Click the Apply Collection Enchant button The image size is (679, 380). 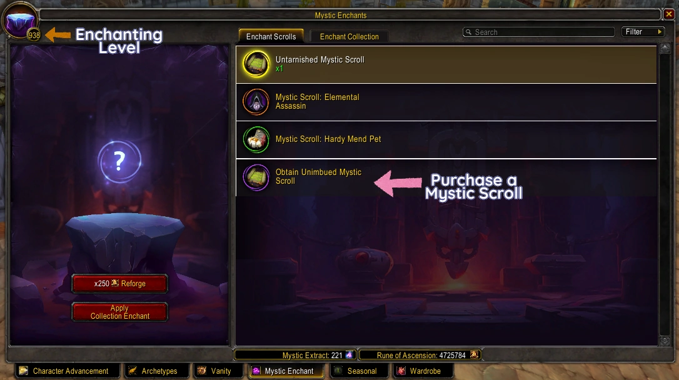point(119,312)
